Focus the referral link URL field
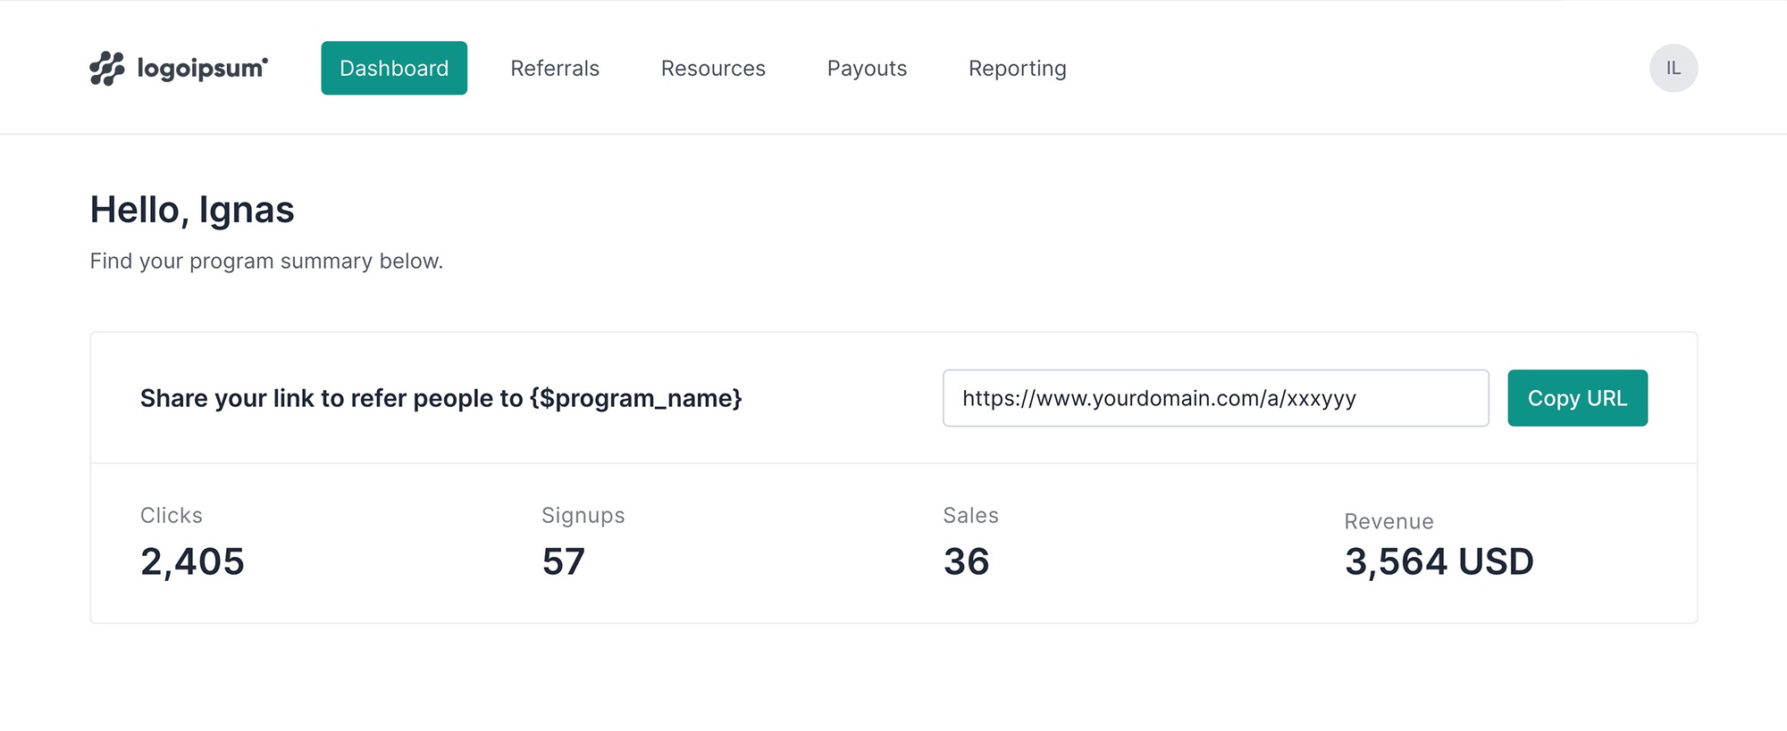 (1215, 398)
